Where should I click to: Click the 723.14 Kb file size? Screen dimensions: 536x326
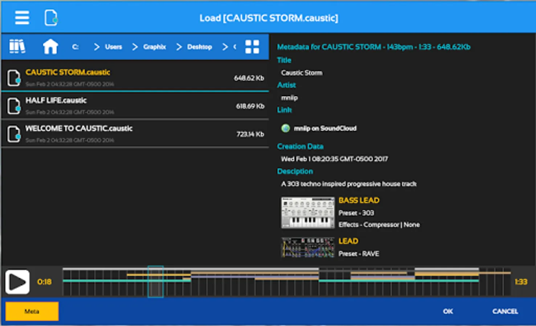[250, 134]
